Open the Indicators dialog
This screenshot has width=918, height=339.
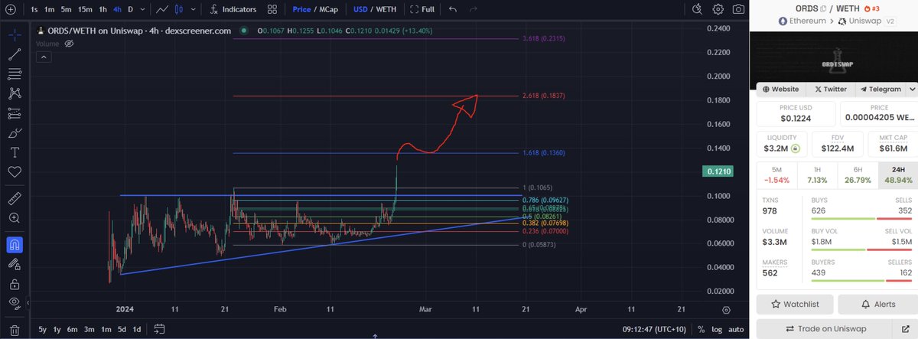coord(233,9)
